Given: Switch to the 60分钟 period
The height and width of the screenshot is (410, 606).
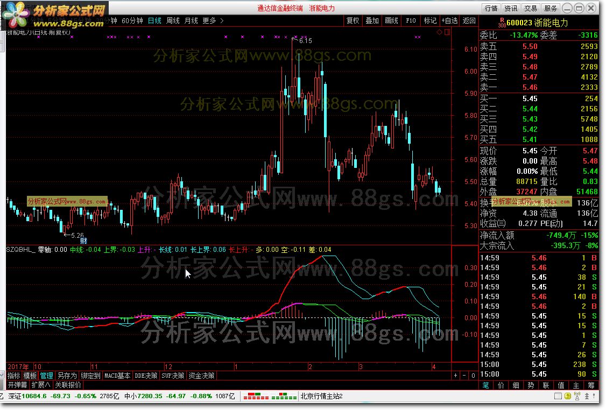Looking at the screenshot, I should [x=132, y=20].
